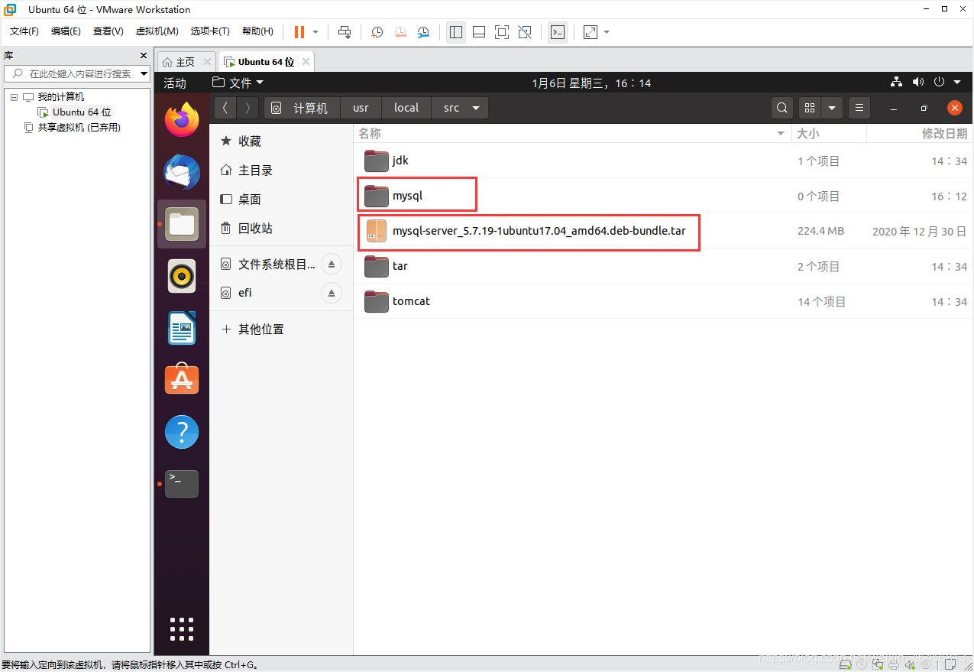Image resolution: width=974 pixels, height=672 pixels.
Task: Send Ctrl+Alt+Del to the VM
Action: (x=345, y=32)
